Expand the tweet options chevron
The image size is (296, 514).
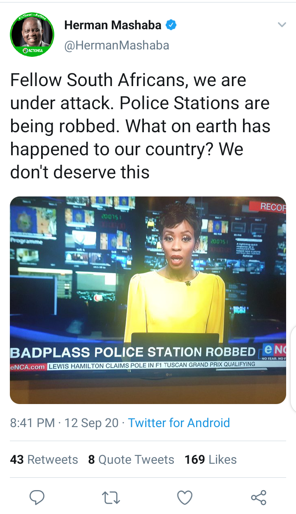tap(282, 25)
